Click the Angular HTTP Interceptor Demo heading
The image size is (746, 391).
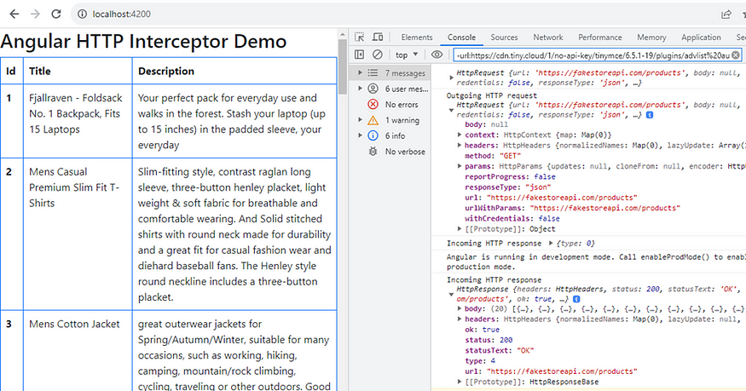tap(144, 42)
